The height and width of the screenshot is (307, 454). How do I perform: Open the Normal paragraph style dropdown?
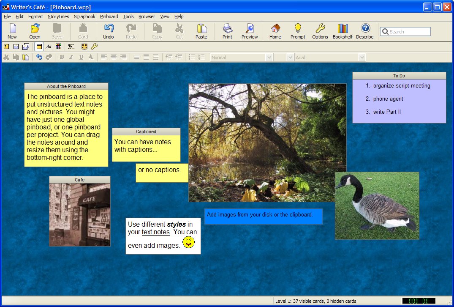click(x=269, y=57)
